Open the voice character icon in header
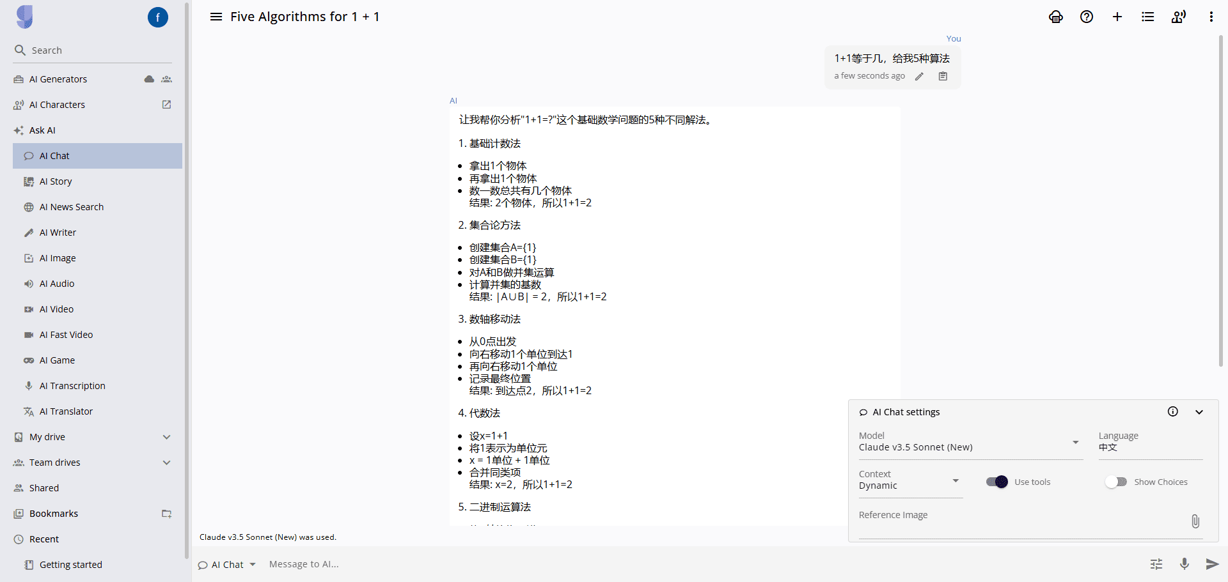This screenshot has width=1228, height=582. (x=1179, y=17)
